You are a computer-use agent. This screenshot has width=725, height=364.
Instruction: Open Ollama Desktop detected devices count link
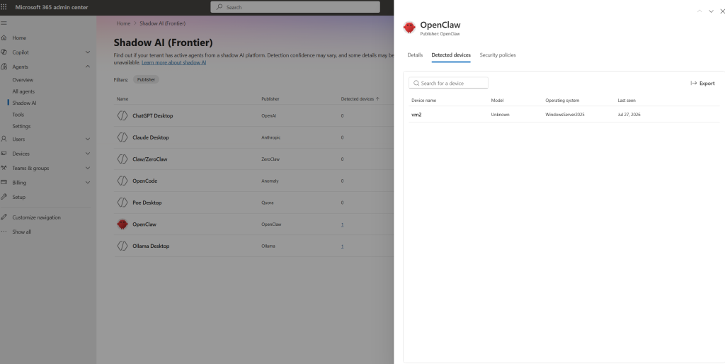[x=342, y=246]
